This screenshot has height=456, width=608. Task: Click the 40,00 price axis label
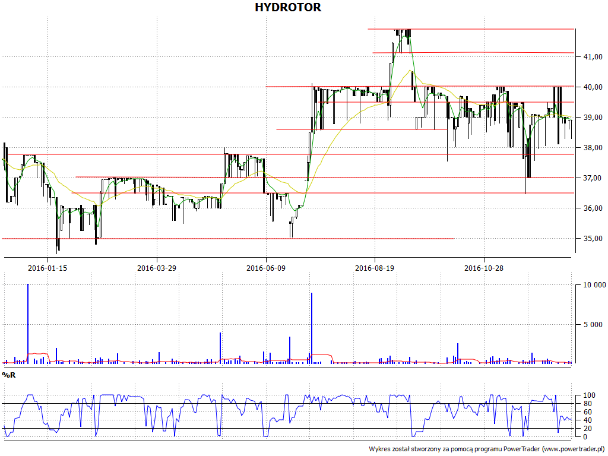tap(593, 87)
